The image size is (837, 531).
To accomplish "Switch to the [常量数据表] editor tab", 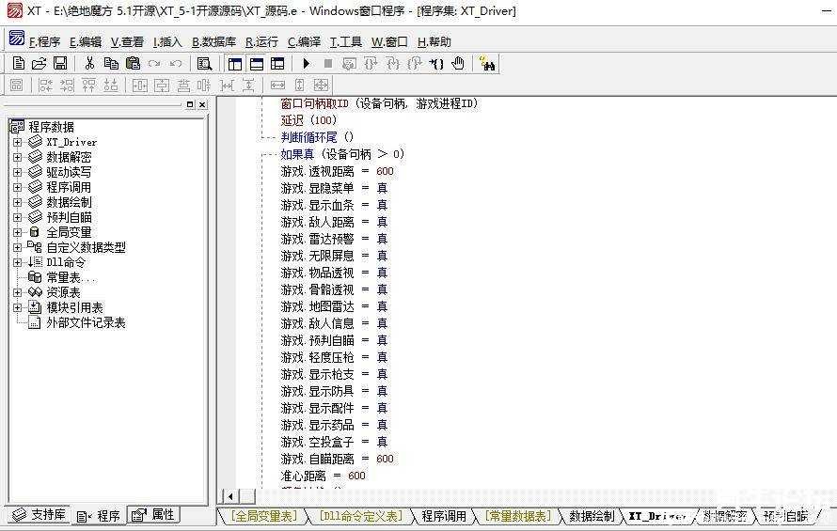I will pyautogui.click(x=518, y=516).
